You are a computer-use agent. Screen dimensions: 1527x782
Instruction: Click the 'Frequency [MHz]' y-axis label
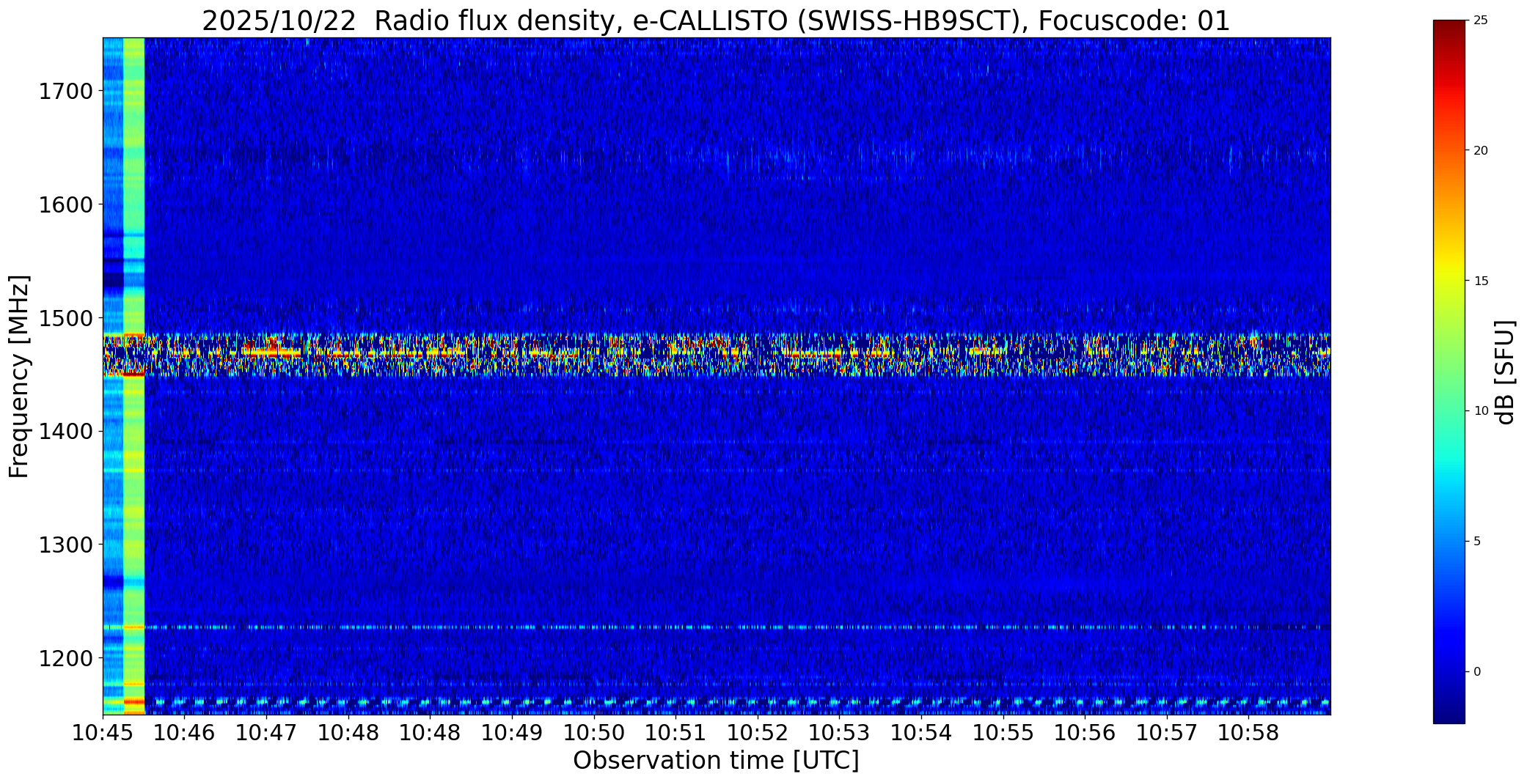pyautogui.click(x=20, y=376)
